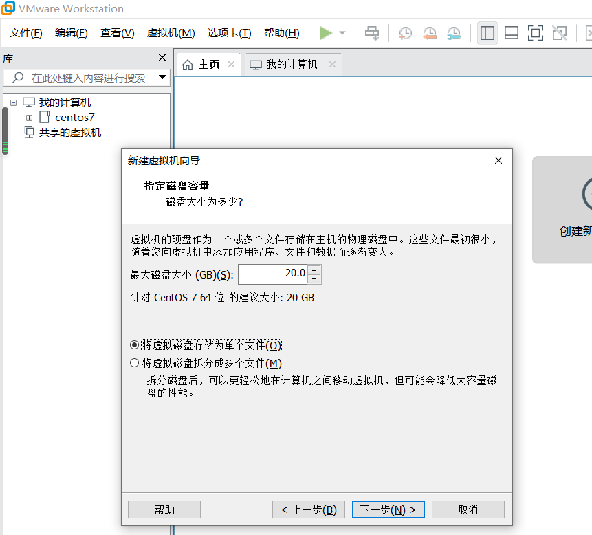Viewport: 592px width, 535px height.
Task: Send Ctrl+Alt+Del to virtual machine icon
Action: tap(372, 33)
